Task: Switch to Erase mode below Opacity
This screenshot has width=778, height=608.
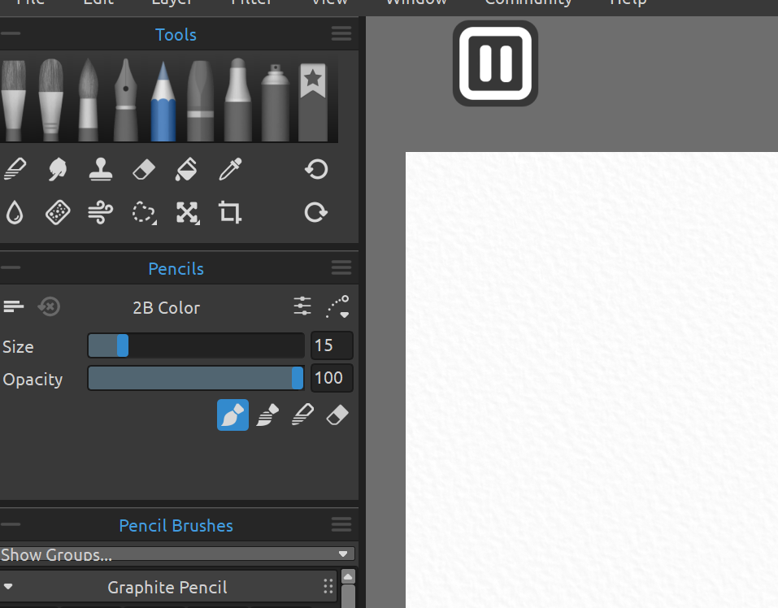Action: 337,415
